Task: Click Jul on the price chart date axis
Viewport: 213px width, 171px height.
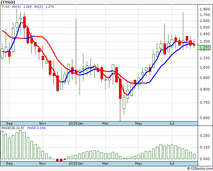Action: 172,123
